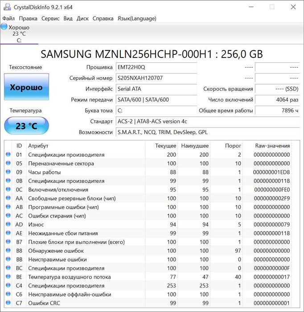Click the Буква тома field C:
This screenshot has height=312, width=304.
156,111
